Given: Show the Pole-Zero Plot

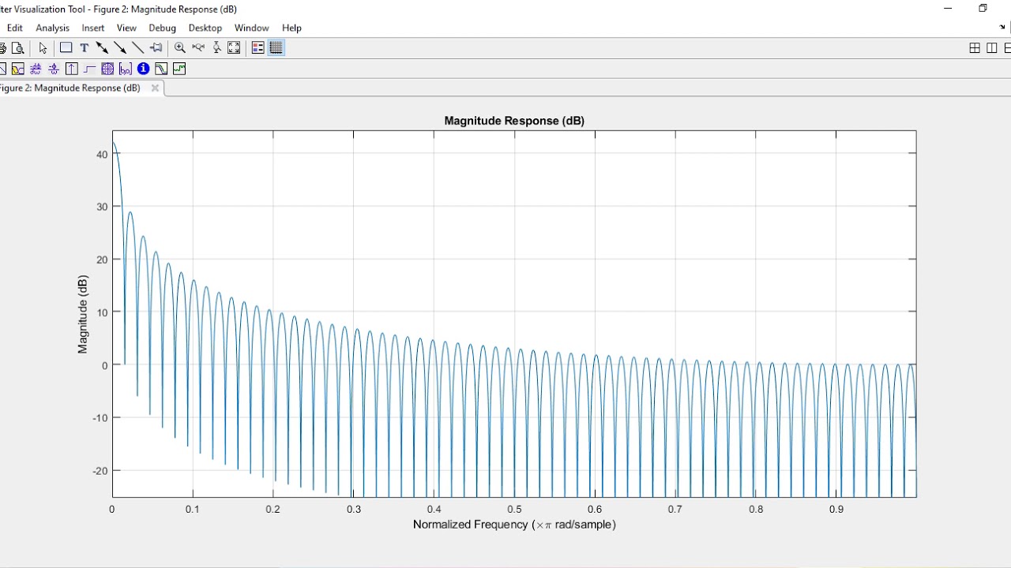Looking at the screenshot, I should point(107,69).
